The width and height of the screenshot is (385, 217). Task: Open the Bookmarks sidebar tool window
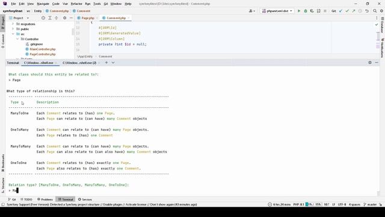tap(2, 163)
